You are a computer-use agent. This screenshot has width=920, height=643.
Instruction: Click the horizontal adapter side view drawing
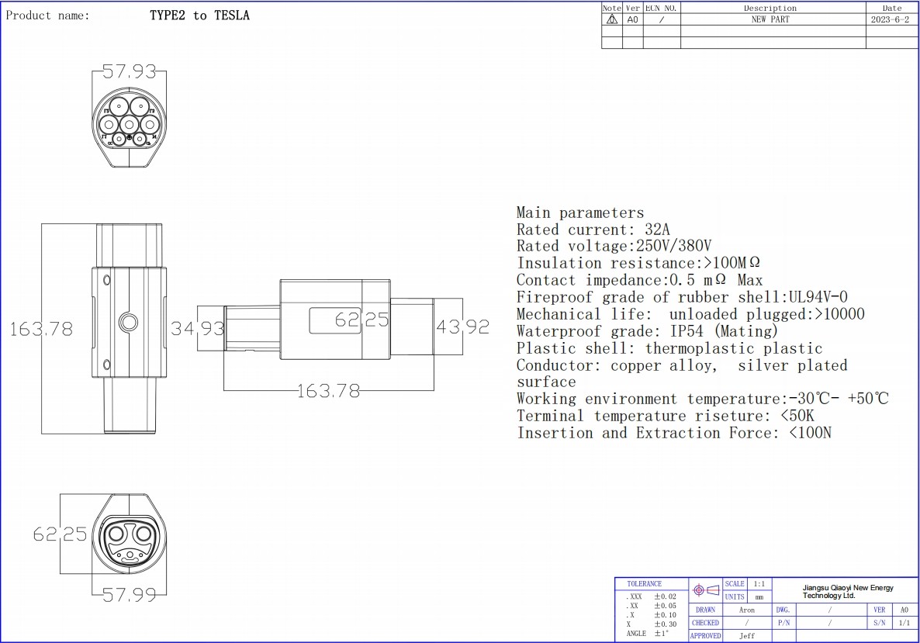click(x=334, y=320)
